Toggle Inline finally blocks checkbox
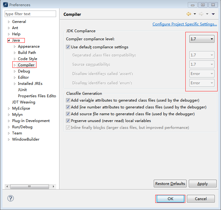Viewport: 221px width, 210px height. coord(68,128)
